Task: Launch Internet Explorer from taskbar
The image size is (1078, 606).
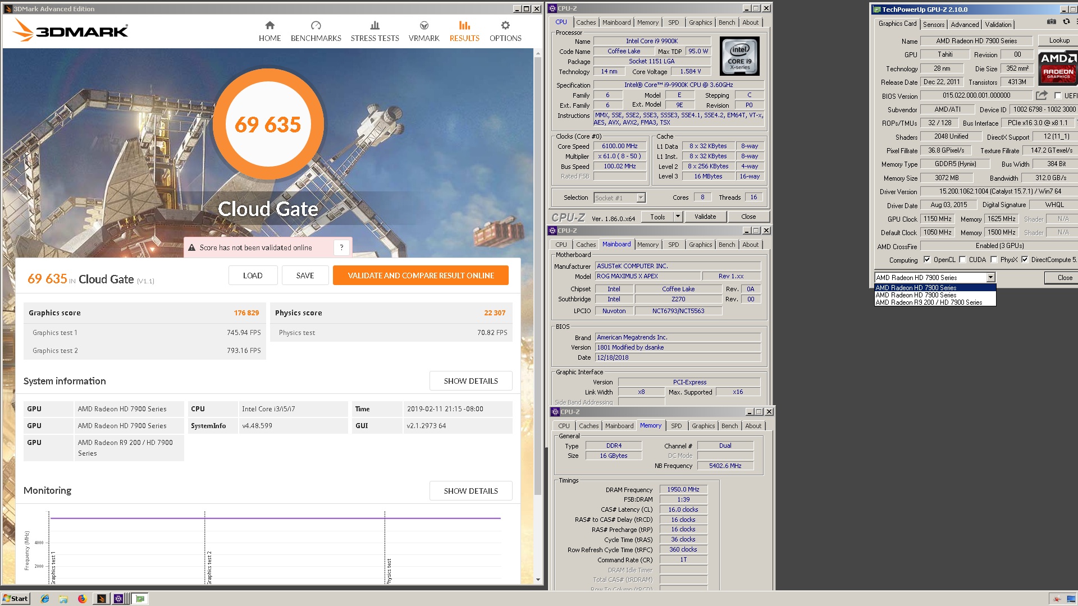Action: (45, 599)
